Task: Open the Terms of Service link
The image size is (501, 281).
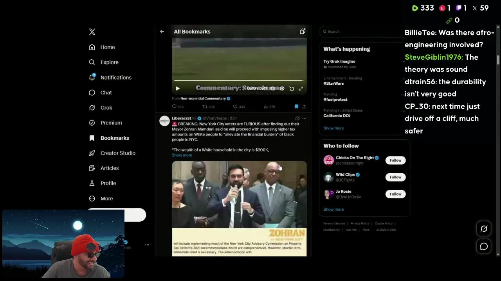Action: click(x=334, y=224)
